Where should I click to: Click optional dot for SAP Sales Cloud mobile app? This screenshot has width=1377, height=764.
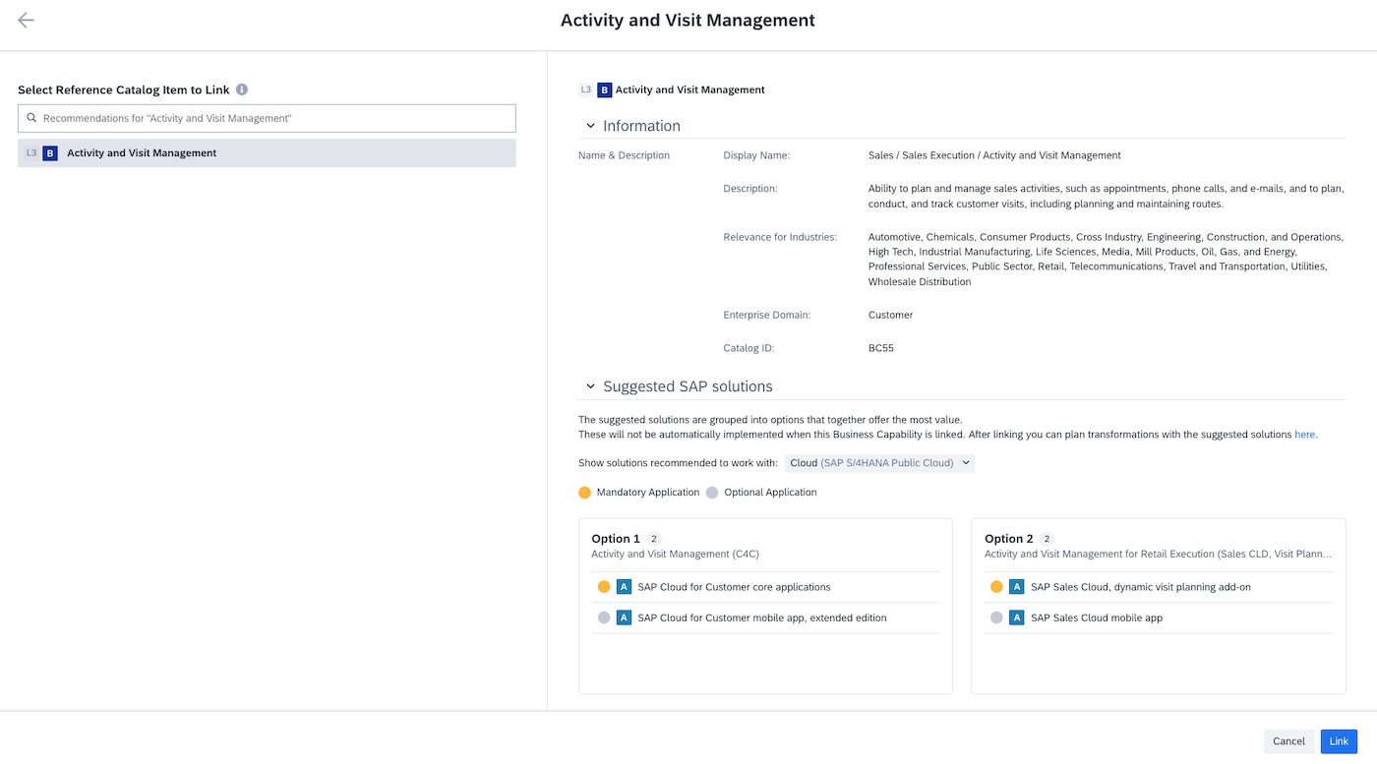[996, 618]
